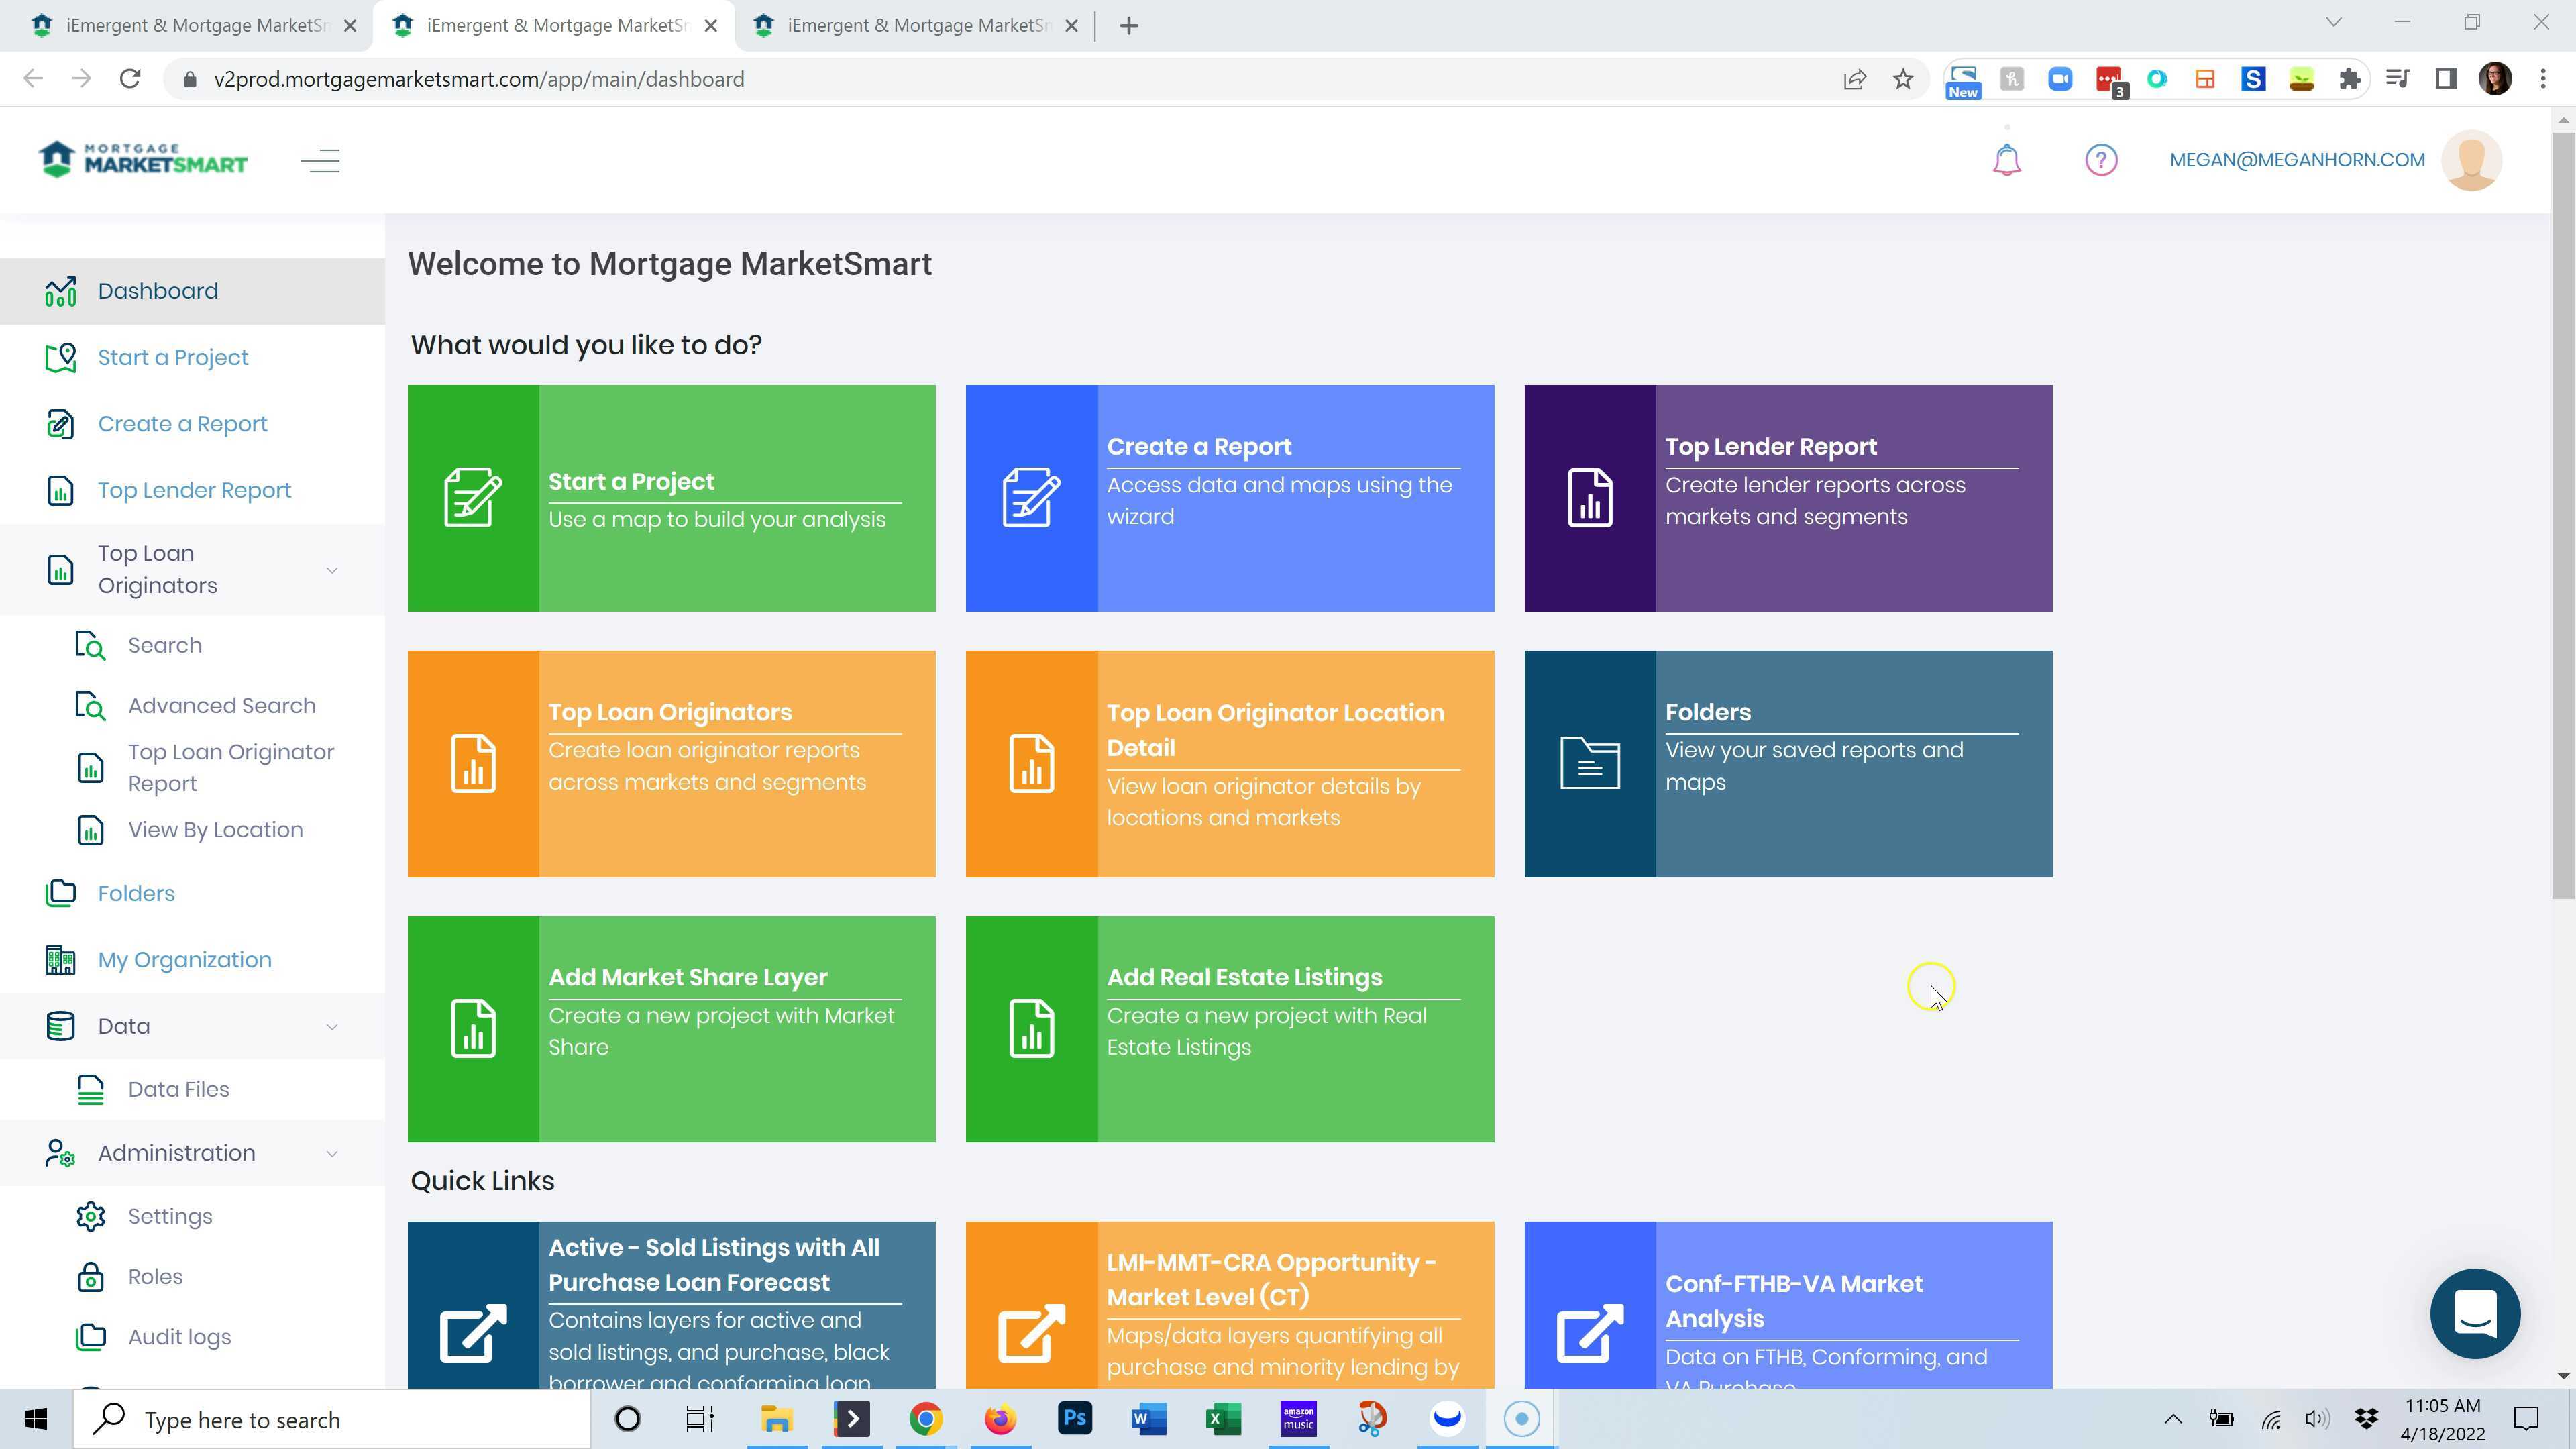Launch Photoshop from the taskbar
This screenshot has width=2576, height=1449.
(x=1074, y=1419)
